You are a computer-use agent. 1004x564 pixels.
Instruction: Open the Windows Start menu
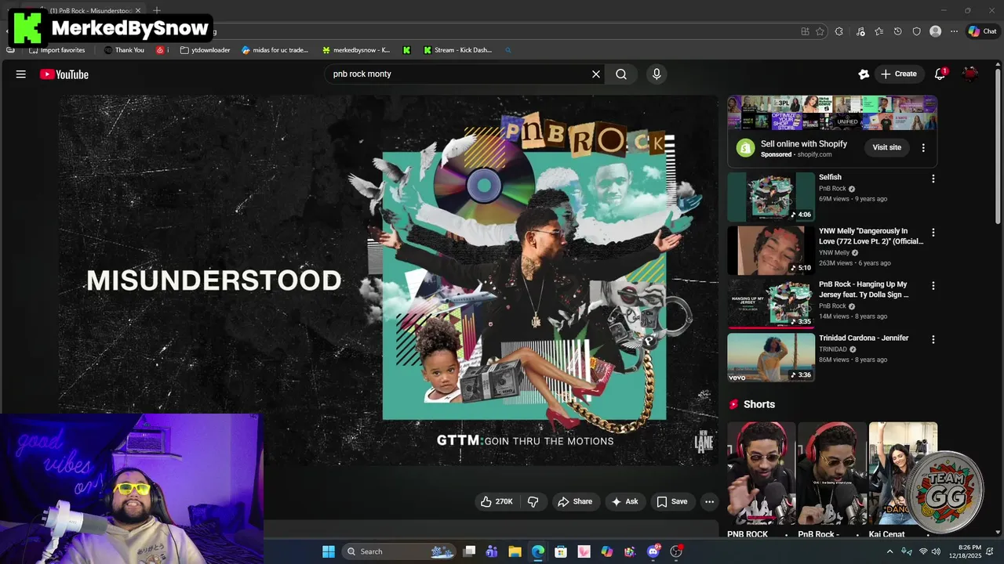coord(329,551)
